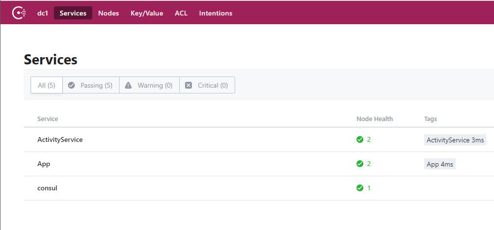The image size is (494, 230).
Task: Filter services by Passing (5)
Action: pos(96,85)
